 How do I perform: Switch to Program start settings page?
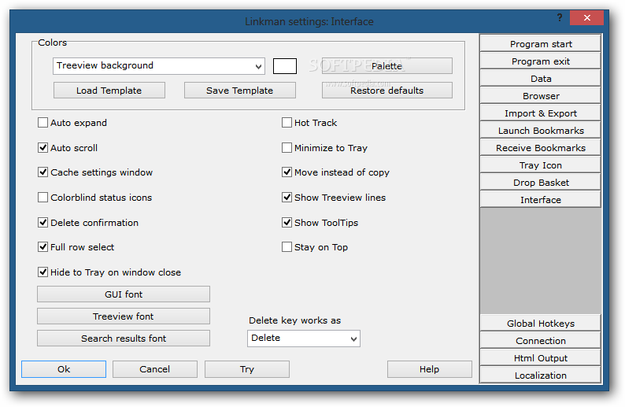point(540,43)
